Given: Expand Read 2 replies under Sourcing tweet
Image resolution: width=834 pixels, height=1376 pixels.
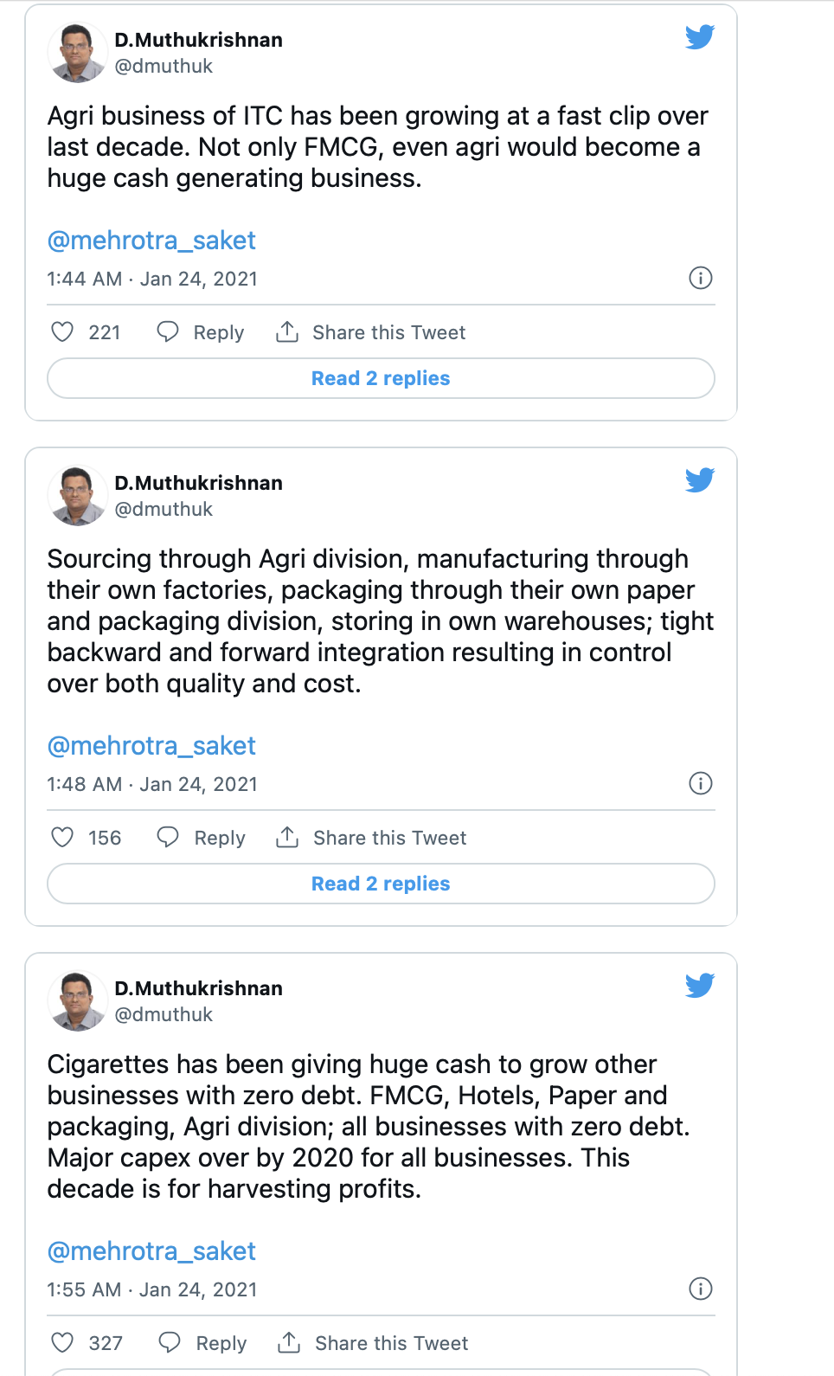Looking at the screenshot, I should point(381,884).
